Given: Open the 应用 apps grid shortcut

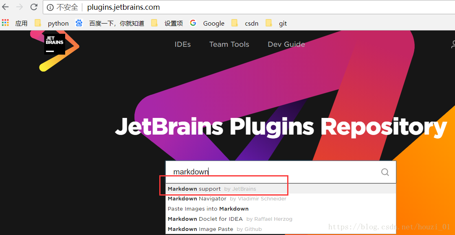Looking at the screenshot, I should click(x=15, y=23).
